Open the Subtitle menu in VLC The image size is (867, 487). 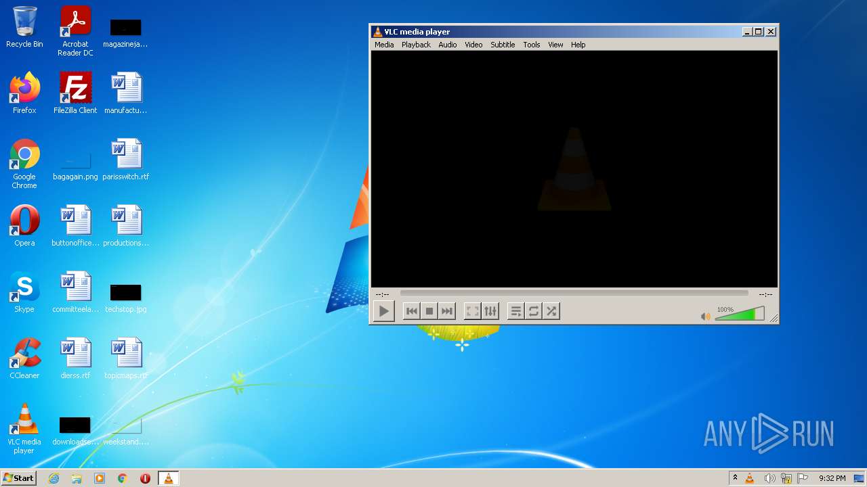503,45
